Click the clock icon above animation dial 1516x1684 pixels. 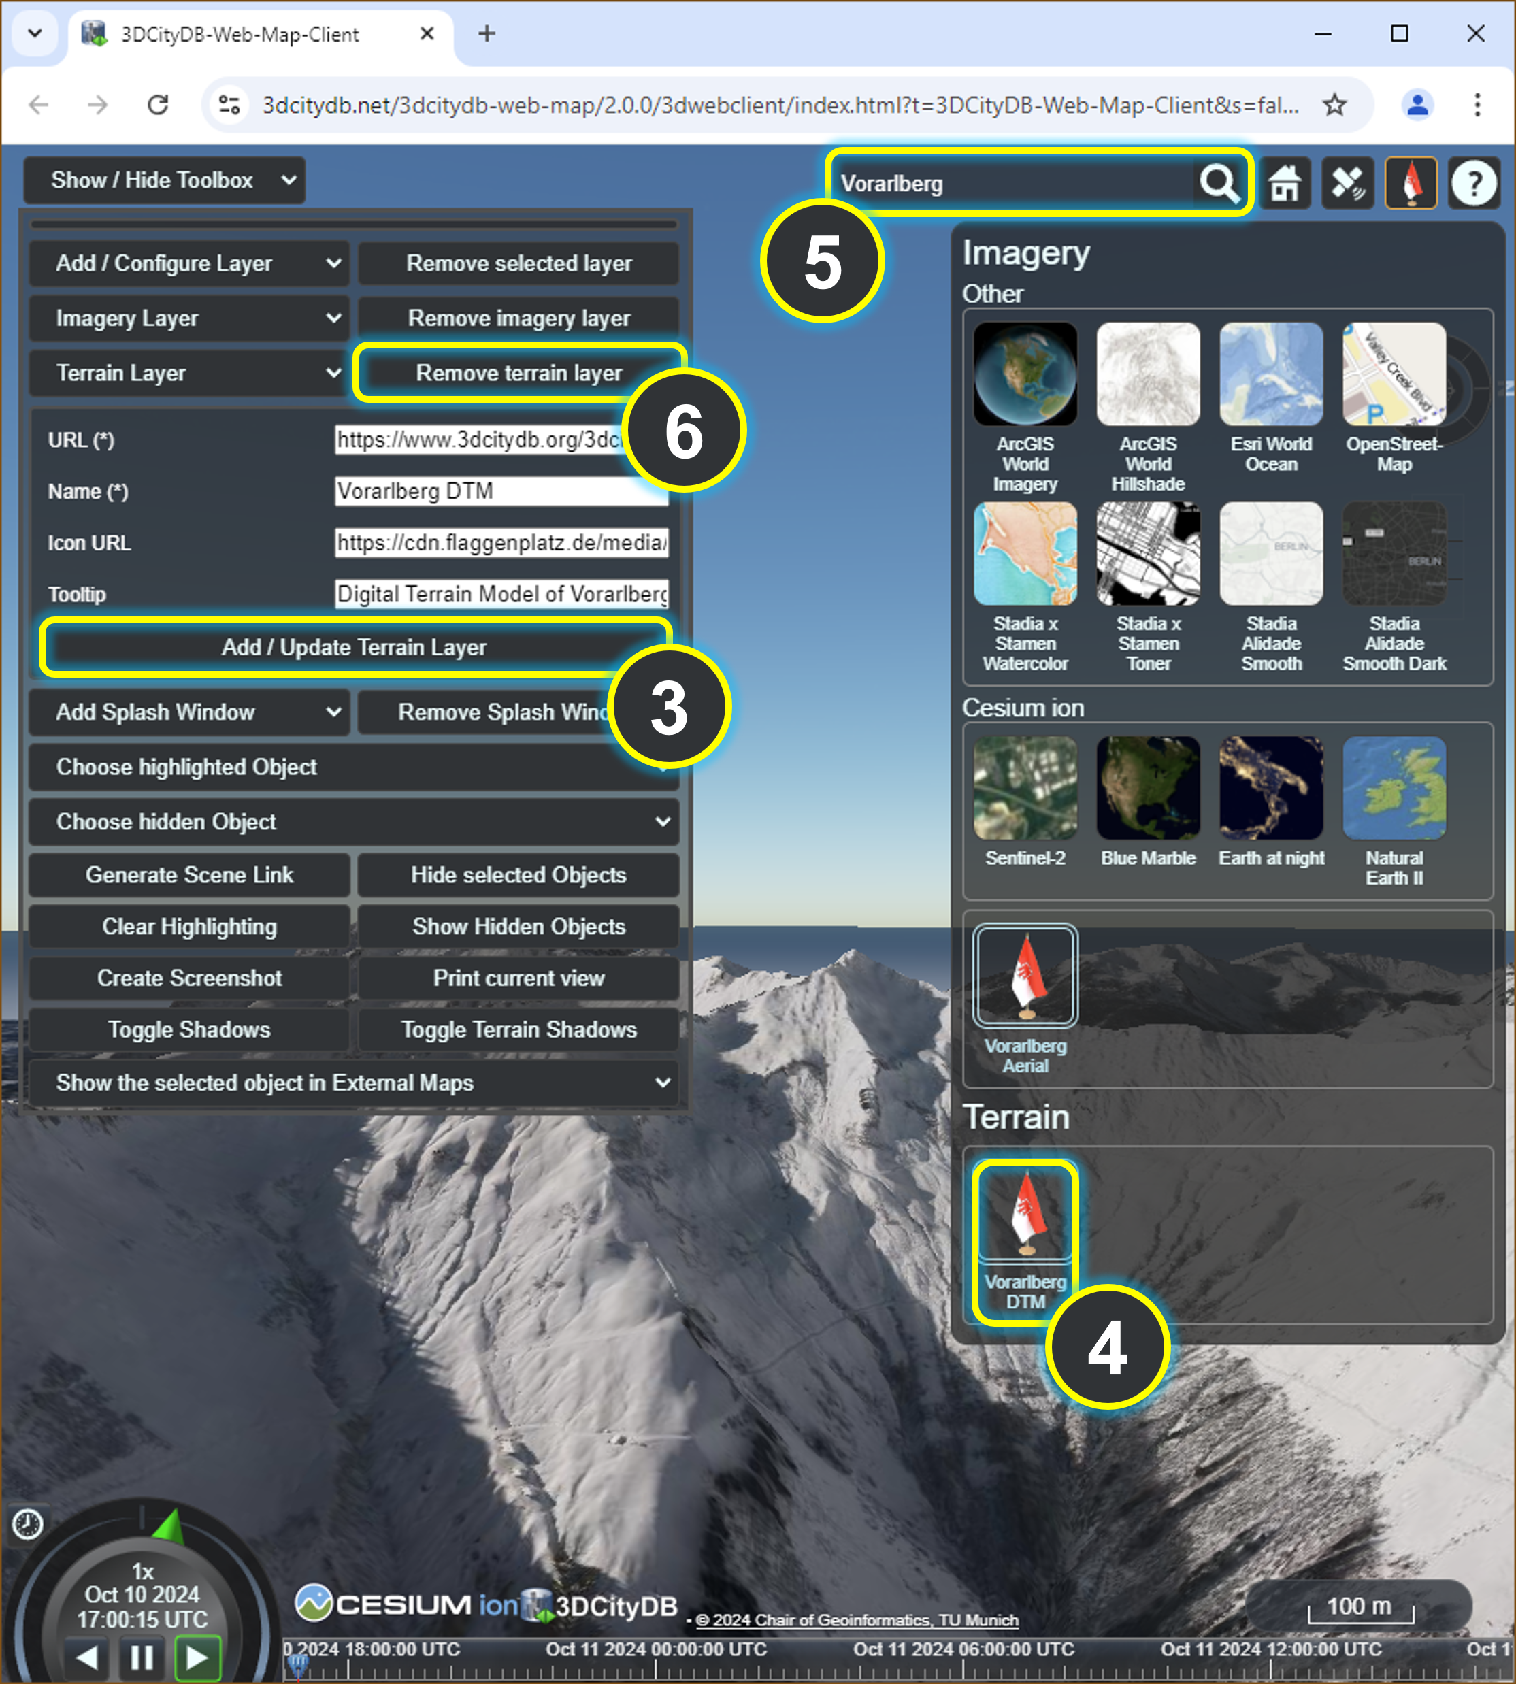point(27,1524)
